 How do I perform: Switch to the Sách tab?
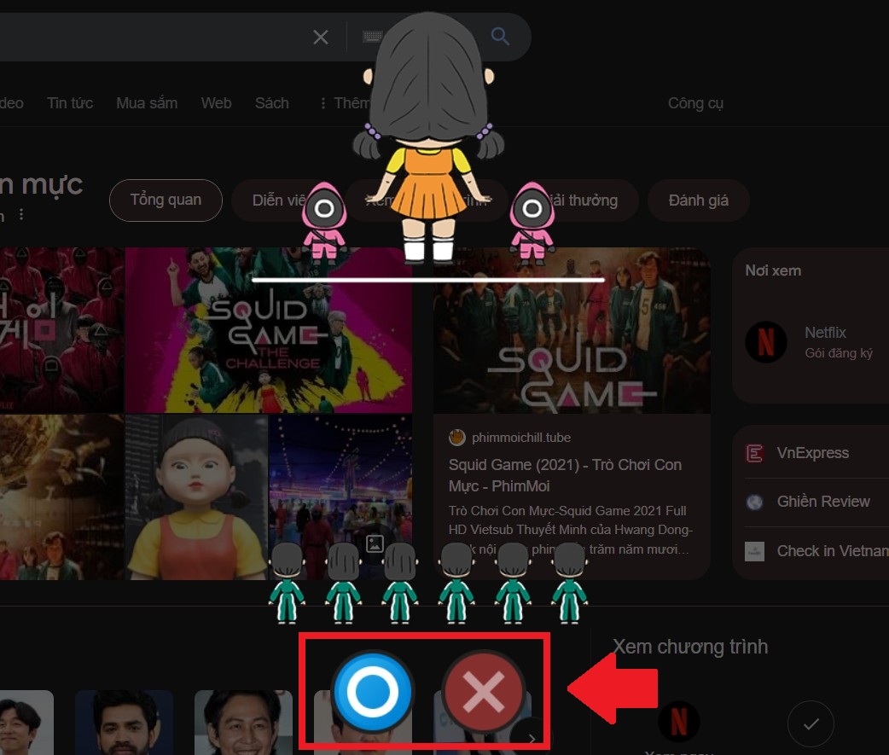point(272,103)
